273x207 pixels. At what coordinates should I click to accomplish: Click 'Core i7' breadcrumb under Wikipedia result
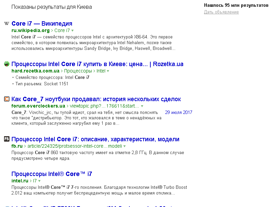point(62,30)
